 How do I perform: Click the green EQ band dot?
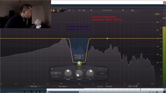pos(107,38)
